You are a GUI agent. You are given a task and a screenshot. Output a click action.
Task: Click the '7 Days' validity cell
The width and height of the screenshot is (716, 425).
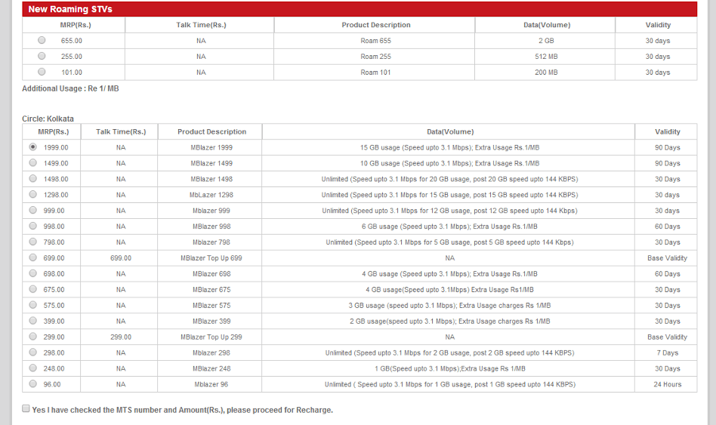coord(667,353)
